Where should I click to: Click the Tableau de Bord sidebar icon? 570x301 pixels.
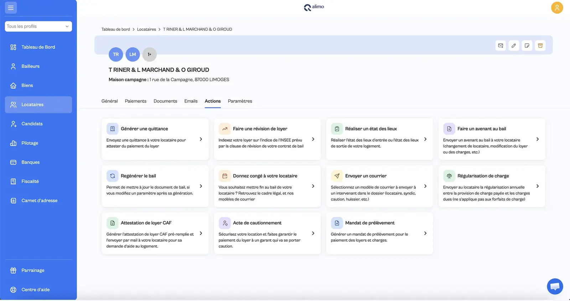click(x=13, y=47)
